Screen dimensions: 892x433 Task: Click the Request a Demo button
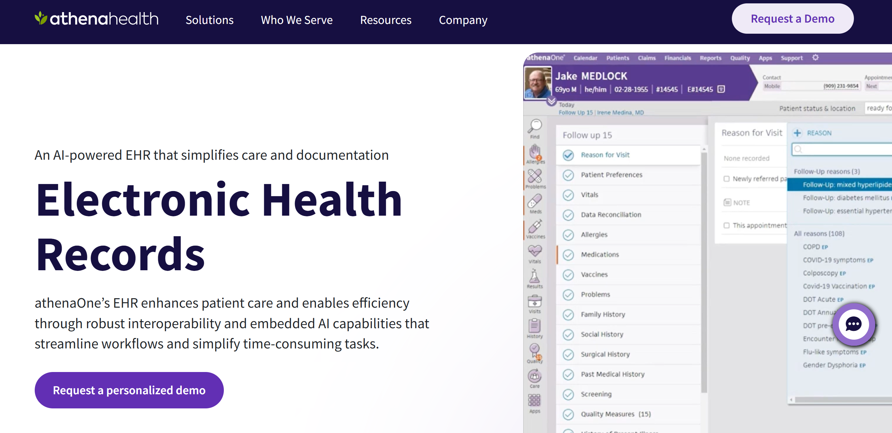point(792,19)
